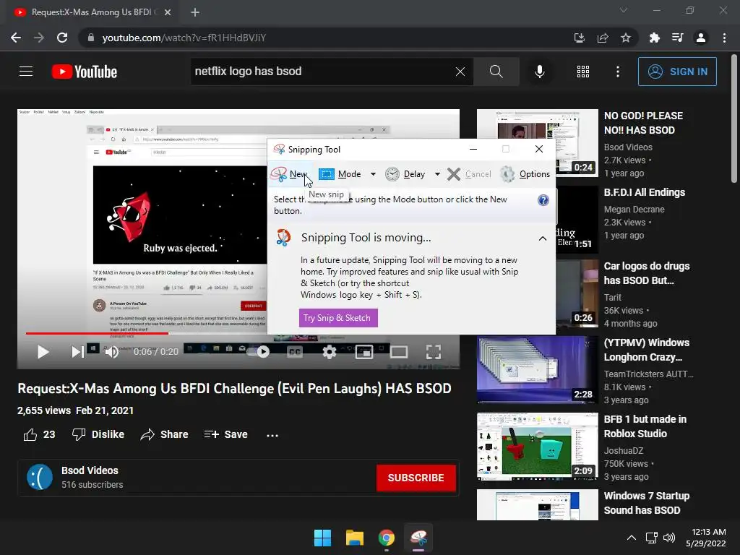
Task: Open the YouTube apps grid
Action: pos(583,72)
